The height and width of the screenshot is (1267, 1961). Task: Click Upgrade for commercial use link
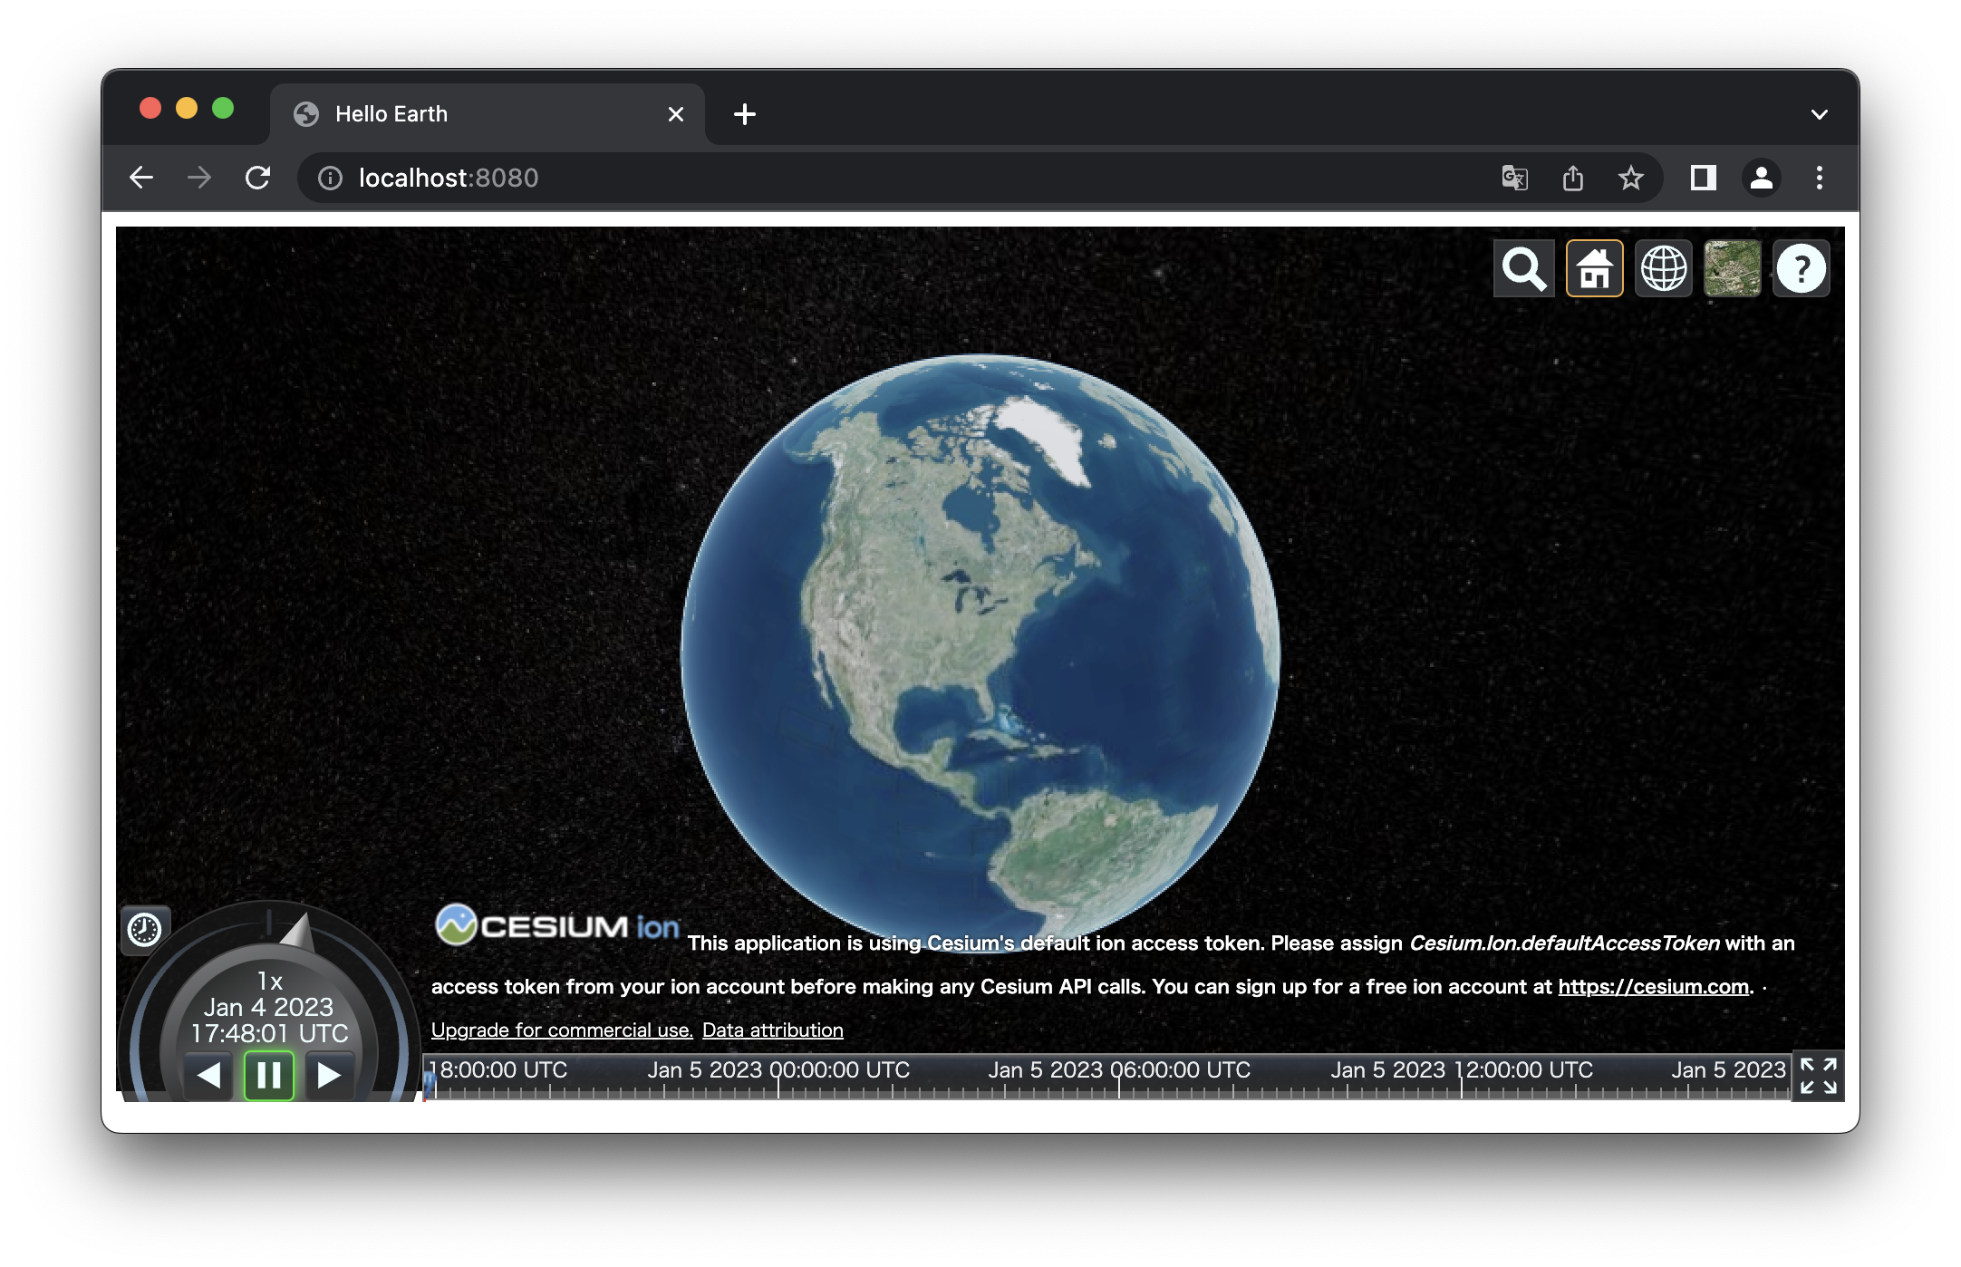coord(561,1030)
